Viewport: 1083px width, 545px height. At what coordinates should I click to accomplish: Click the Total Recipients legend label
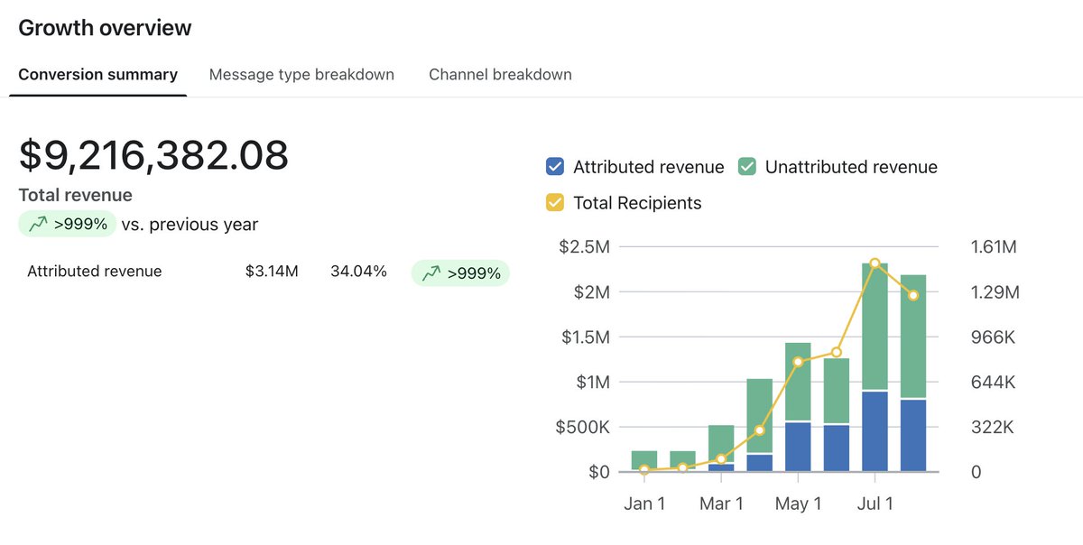tap(637, 203)
